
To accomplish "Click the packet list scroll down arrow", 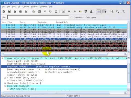I will pos(129,51).
